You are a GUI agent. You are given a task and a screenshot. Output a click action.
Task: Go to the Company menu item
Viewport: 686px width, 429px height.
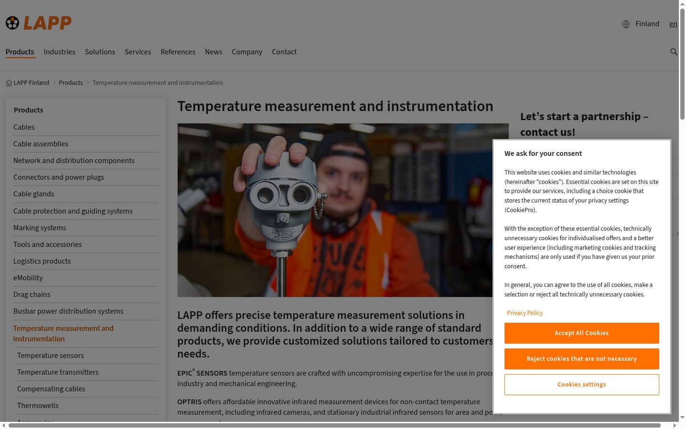pyautogui.click(x=247, y=52)
